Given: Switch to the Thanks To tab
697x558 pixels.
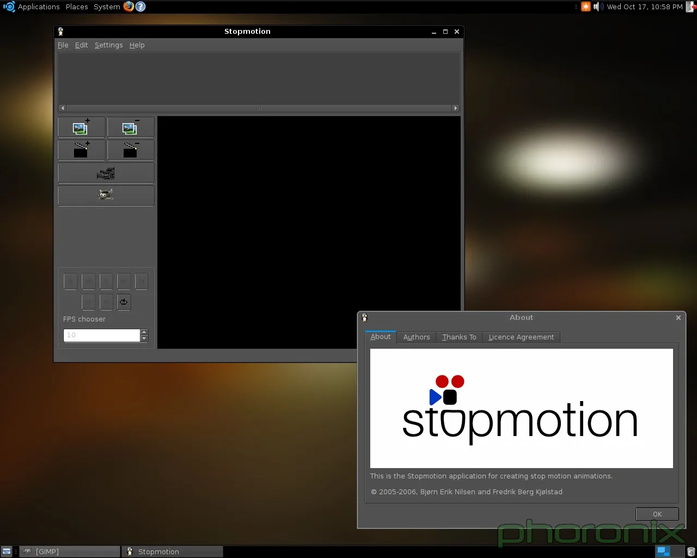Looking at the screenshot, I should coord(459,337).
